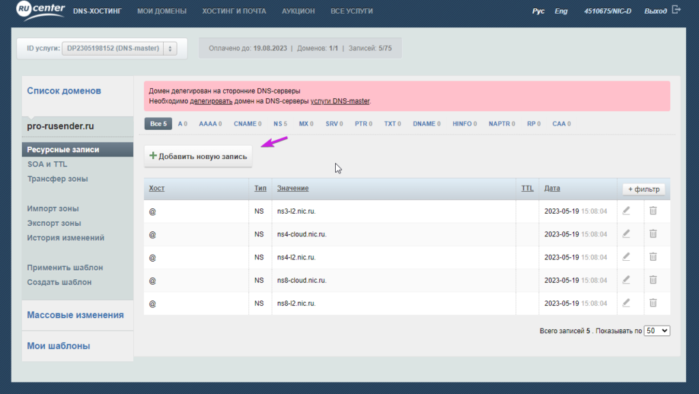Delete the ns3-l2.nic.ru. record

coord(653,211)
